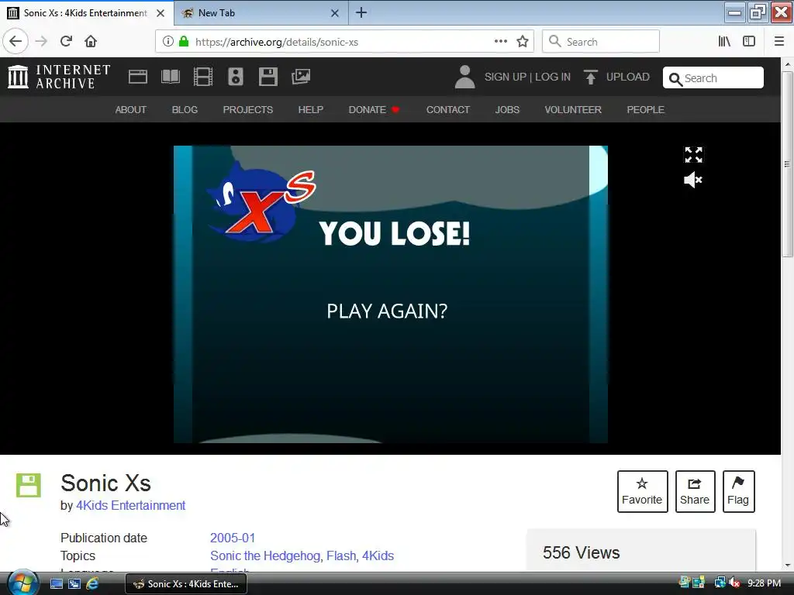Focus the Internet Archive Search field
Screen dimensions: 794x595
tap(713, 78)
